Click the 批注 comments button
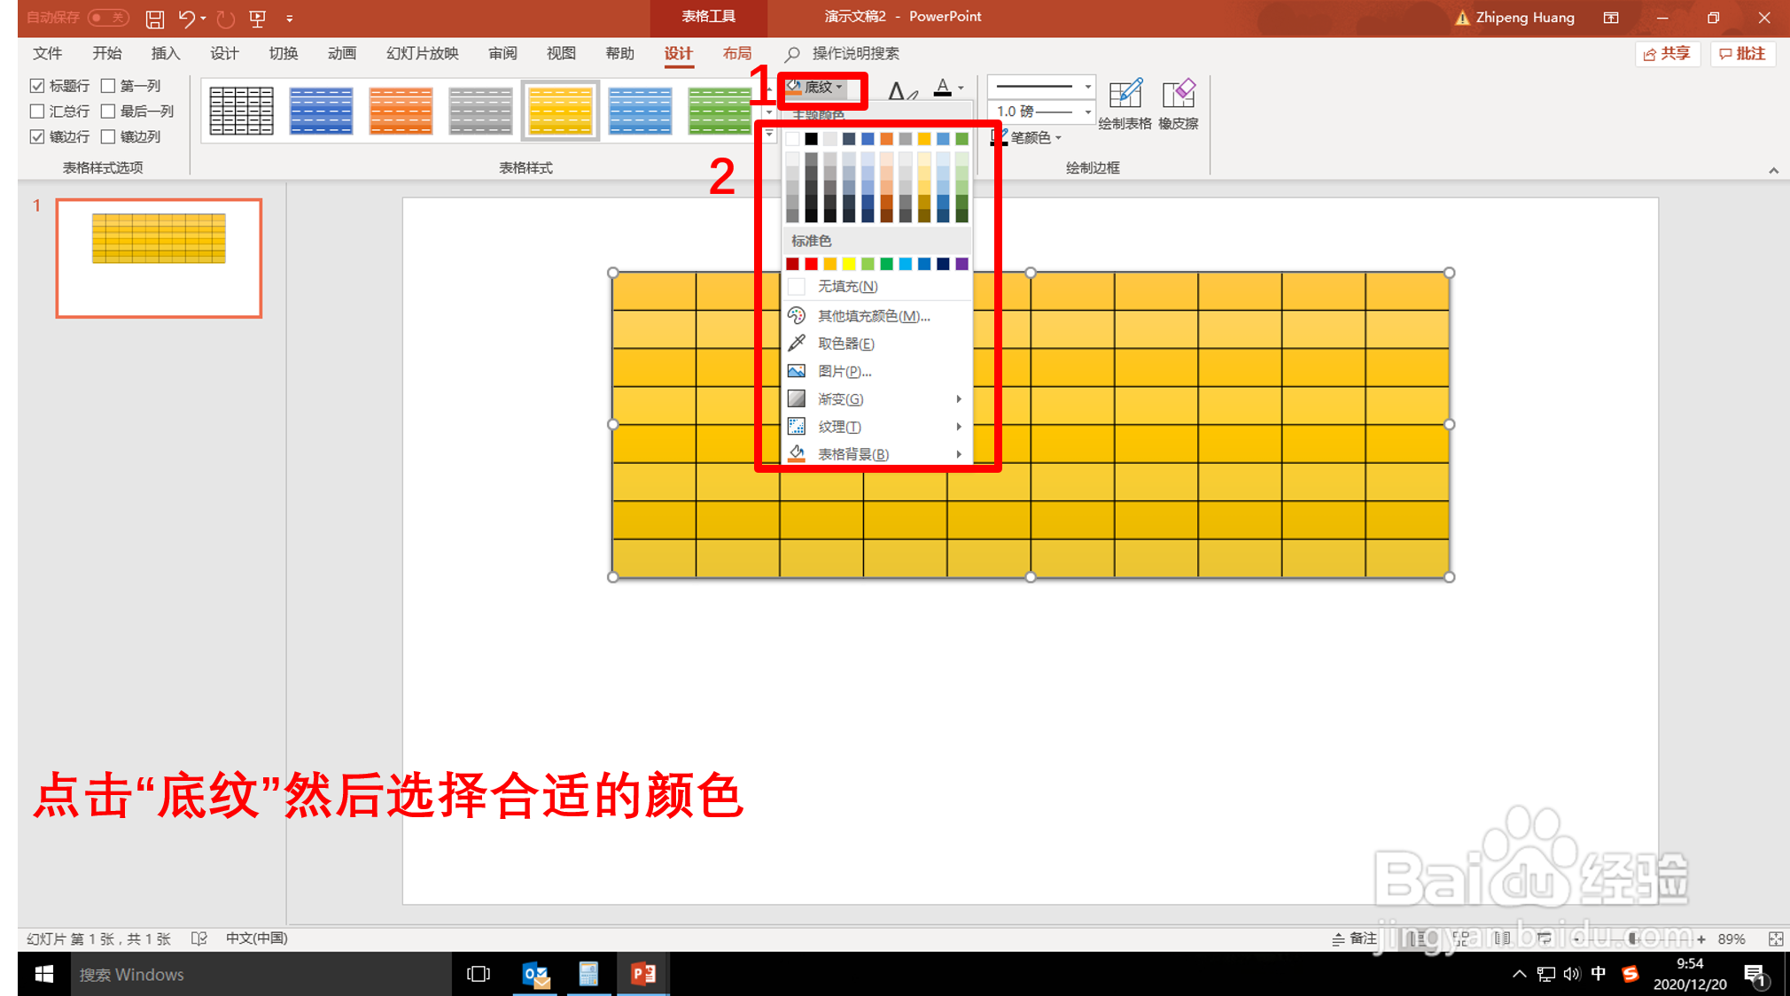The image size is (1790, 996). click(1741, 54)
